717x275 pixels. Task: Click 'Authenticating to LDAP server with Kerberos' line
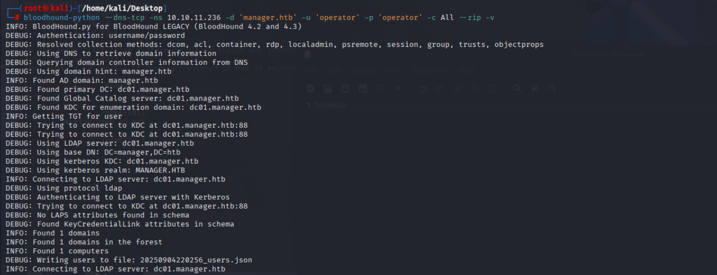point(117,197)
